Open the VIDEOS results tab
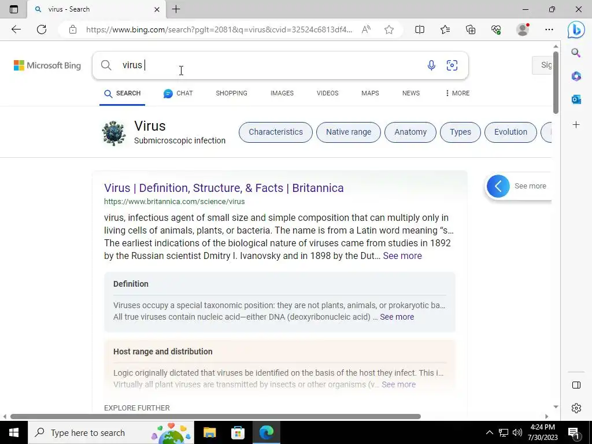Image resolution: width=592 pixels, height=444 pixels. point(327,93)
